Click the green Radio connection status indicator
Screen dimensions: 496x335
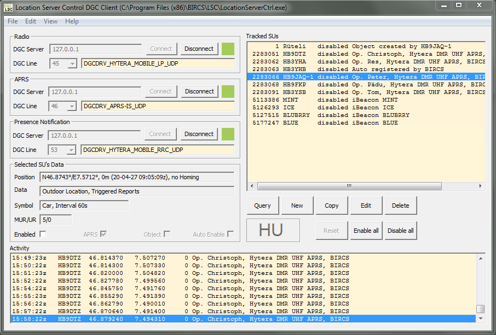[x=228, y=49]
